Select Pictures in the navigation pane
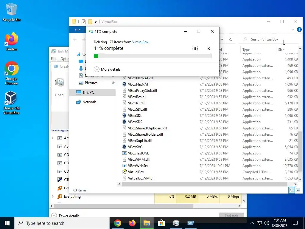 [91, 83]
